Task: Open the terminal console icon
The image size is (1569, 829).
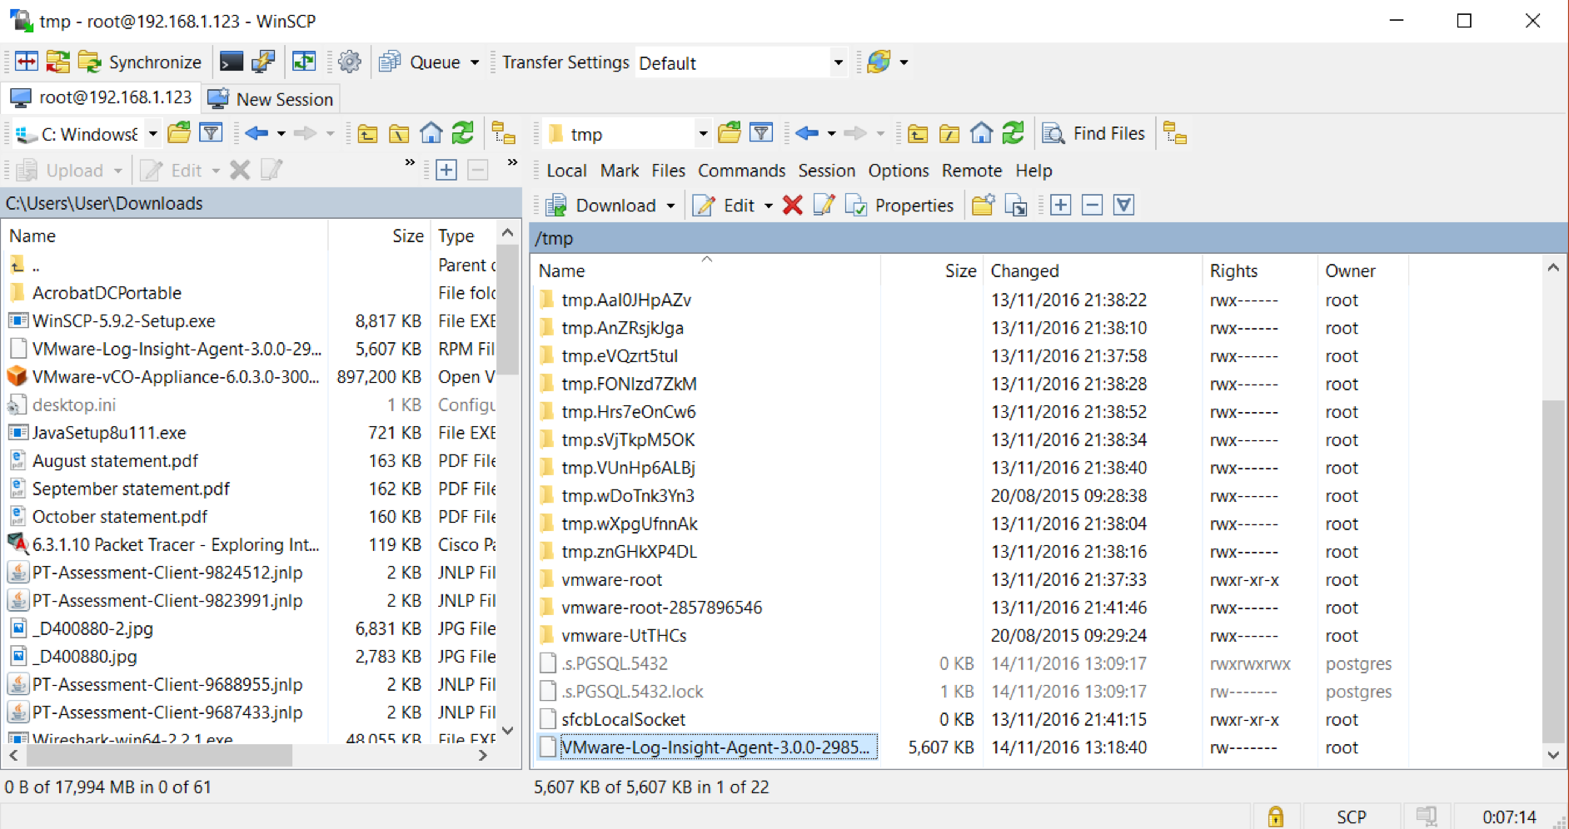Action: tap(231, 62)
